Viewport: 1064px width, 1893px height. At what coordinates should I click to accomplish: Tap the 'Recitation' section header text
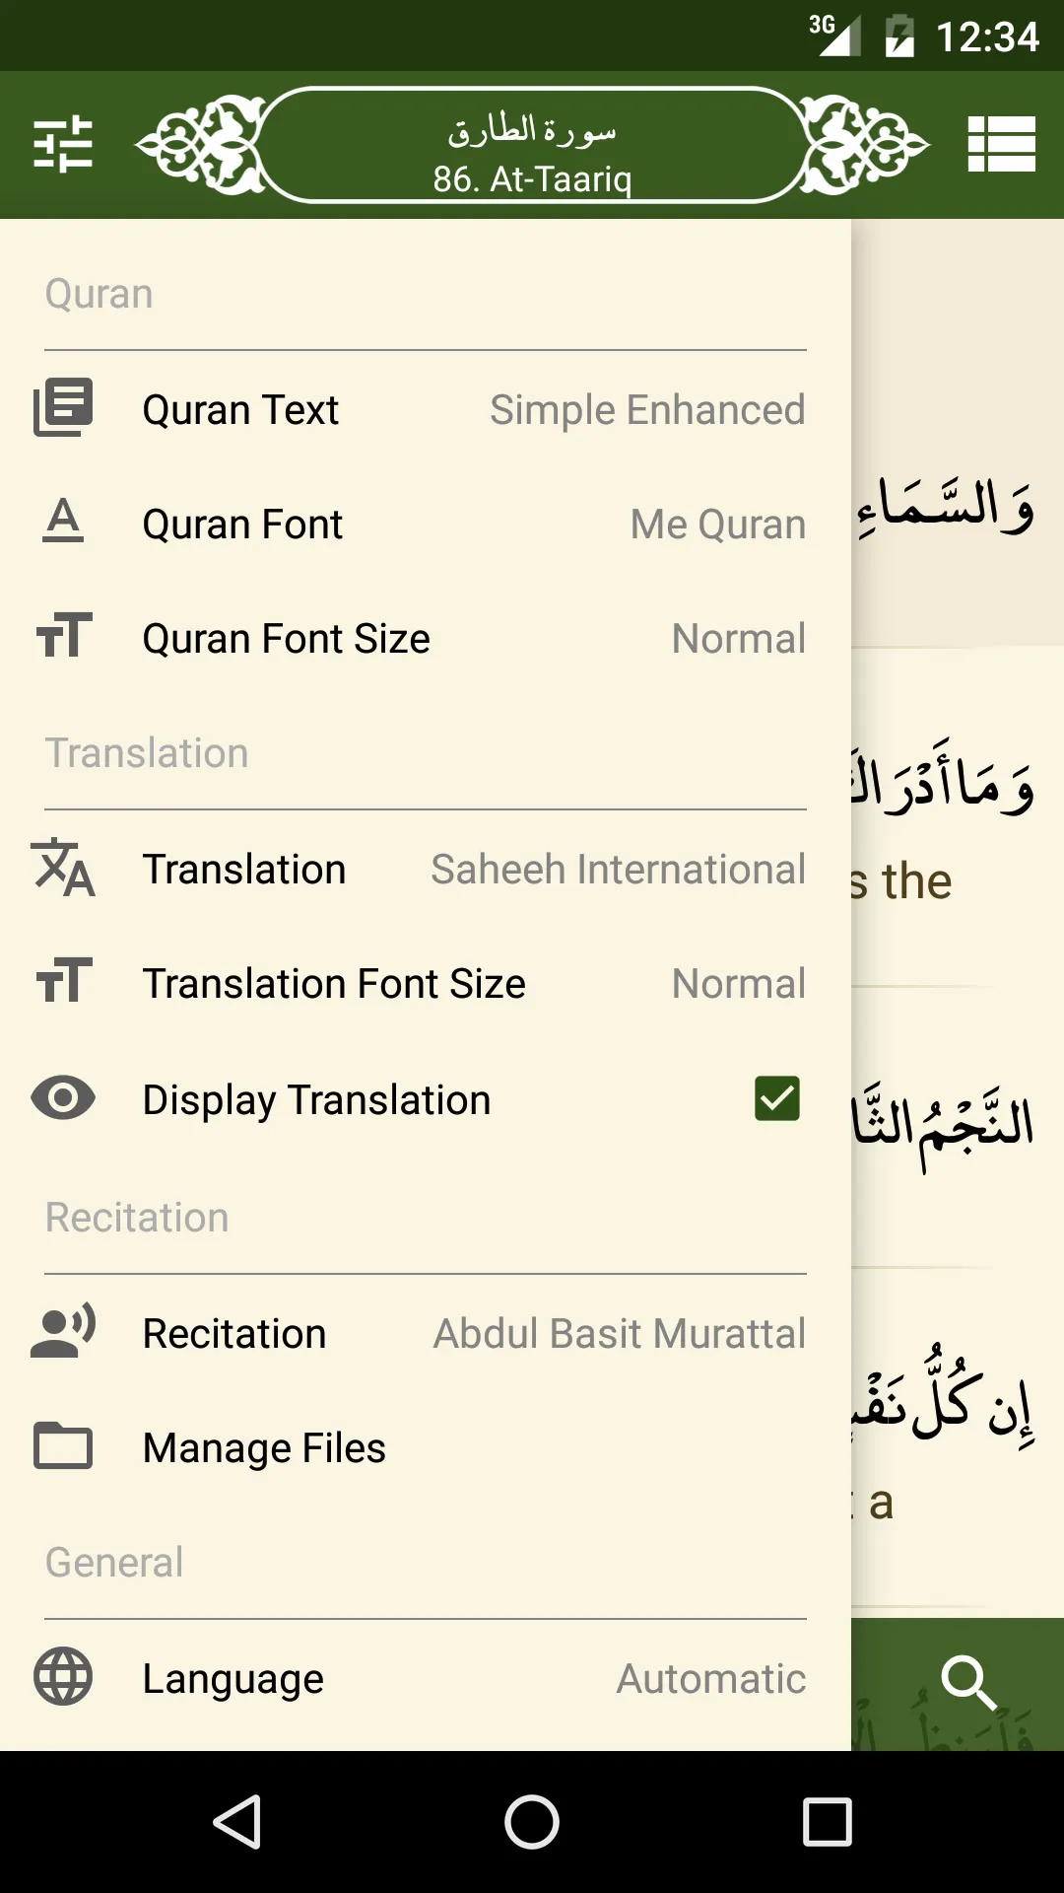(137, 1218)
